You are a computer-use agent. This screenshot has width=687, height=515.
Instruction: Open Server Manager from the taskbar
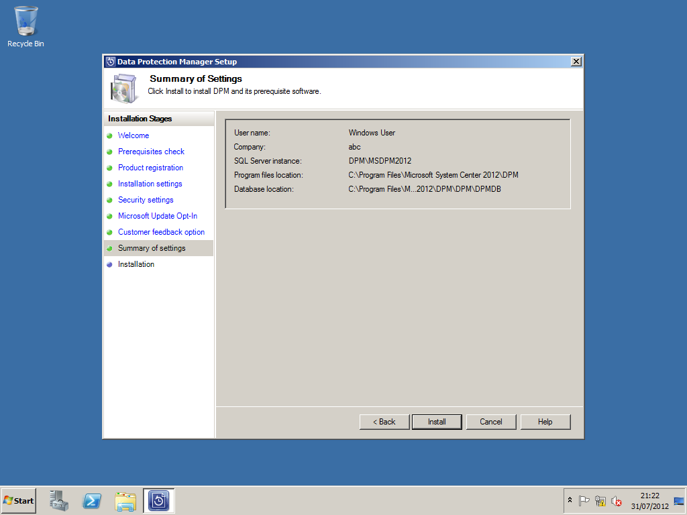pyautogui.click(x=59, y=500)
